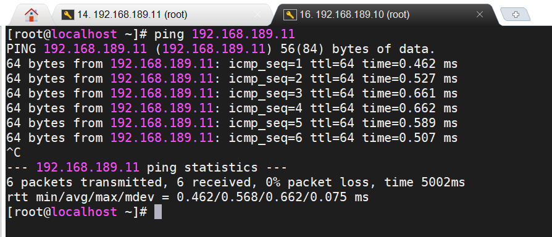Click the icmp_seq=1 reply line
This screenshot has height=237, width=552.
click(x=232, y=64)
